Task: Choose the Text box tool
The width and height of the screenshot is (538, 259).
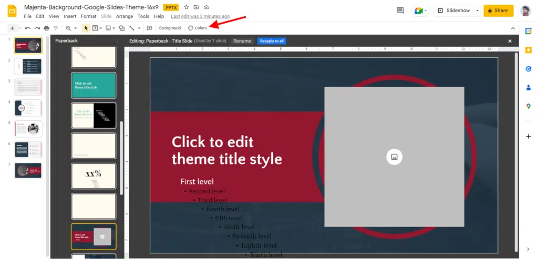Action: coord(95,28)
